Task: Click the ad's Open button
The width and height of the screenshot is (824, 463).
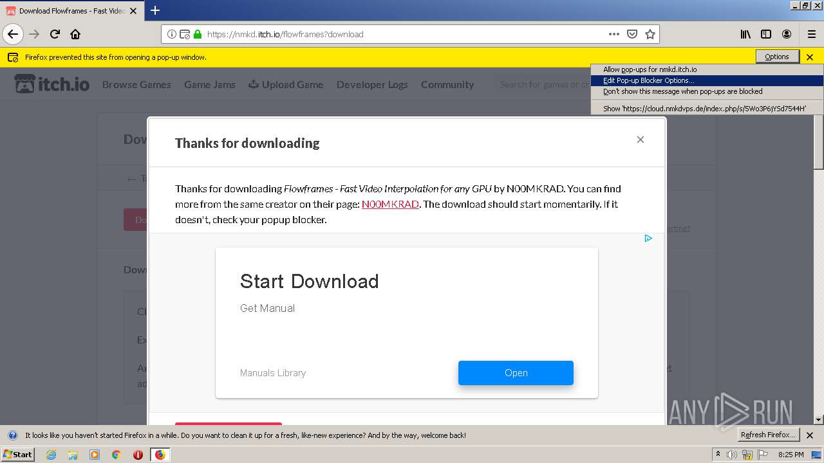Action: click(x=516, y=373)
